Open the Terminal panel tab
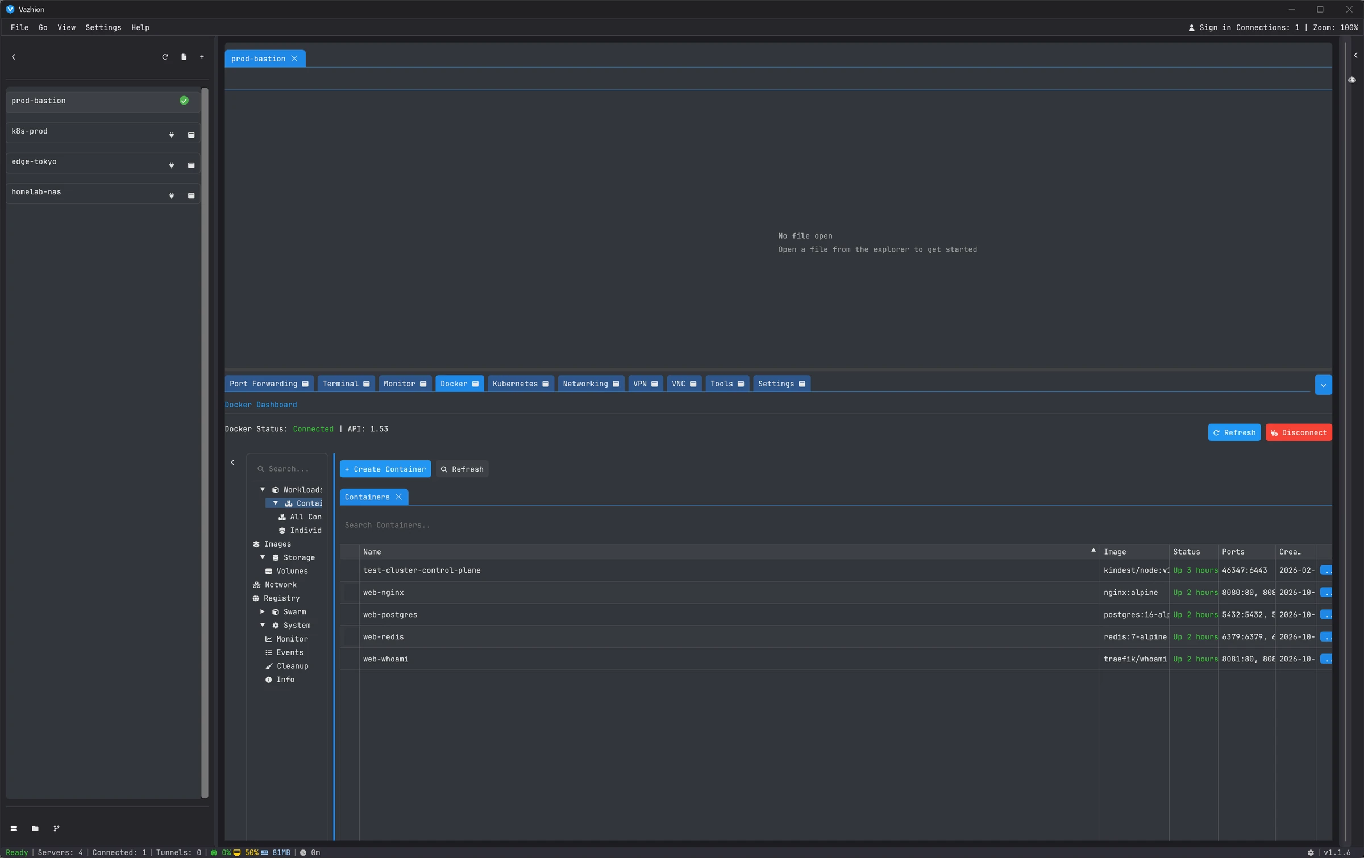1364x858 pixels. click(346, 384)
